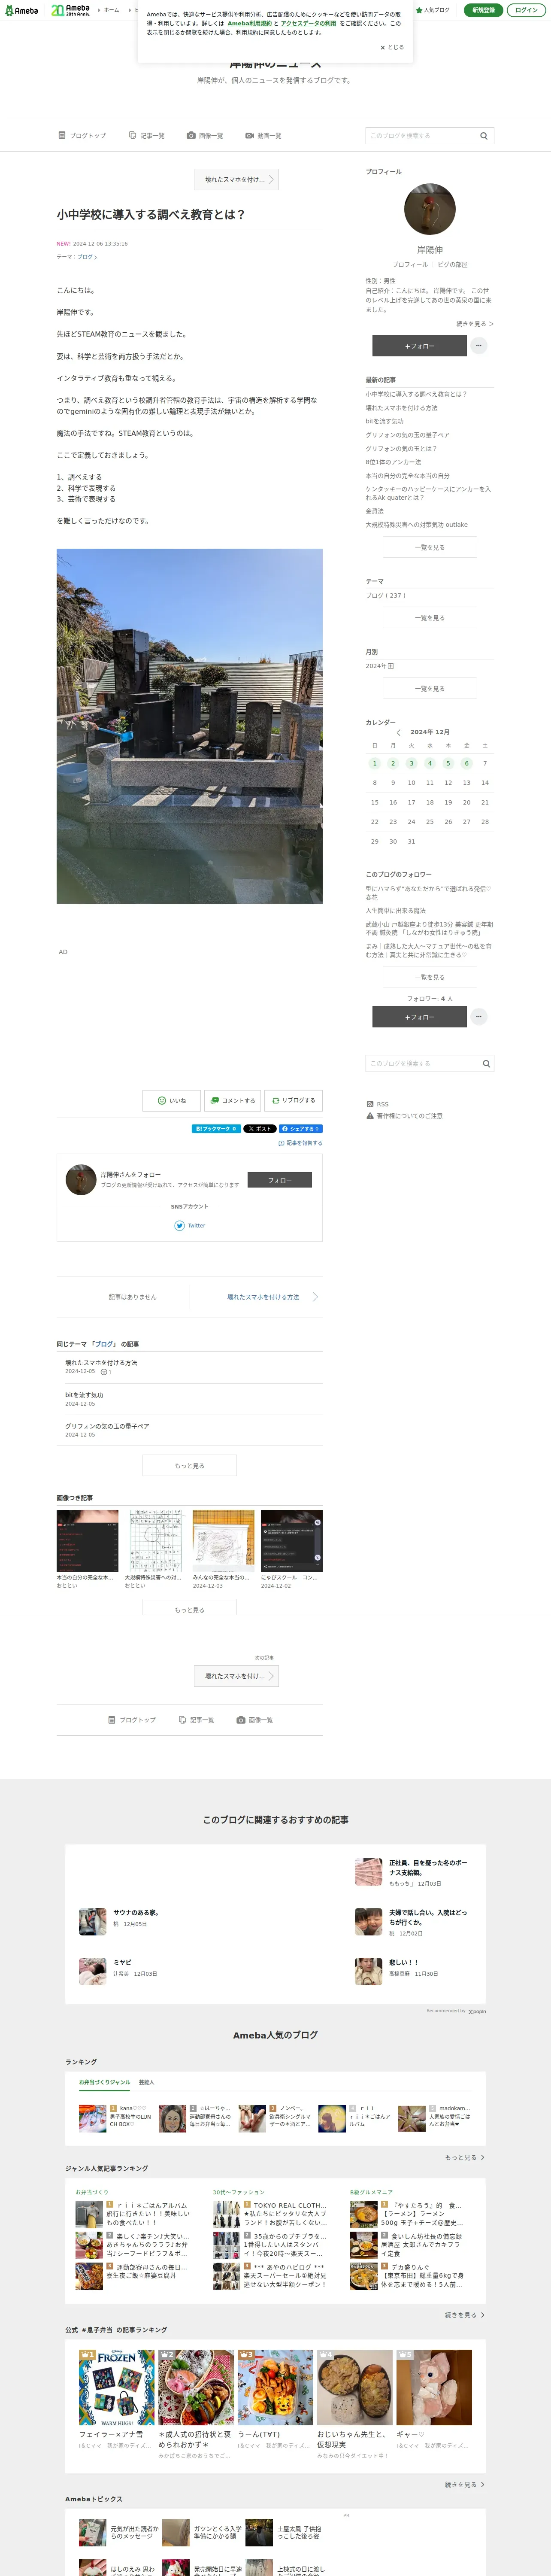Open the RSS feed link
This screenshot has width=551, height=2576.
pyautogui.click(x=377, y=1104)
